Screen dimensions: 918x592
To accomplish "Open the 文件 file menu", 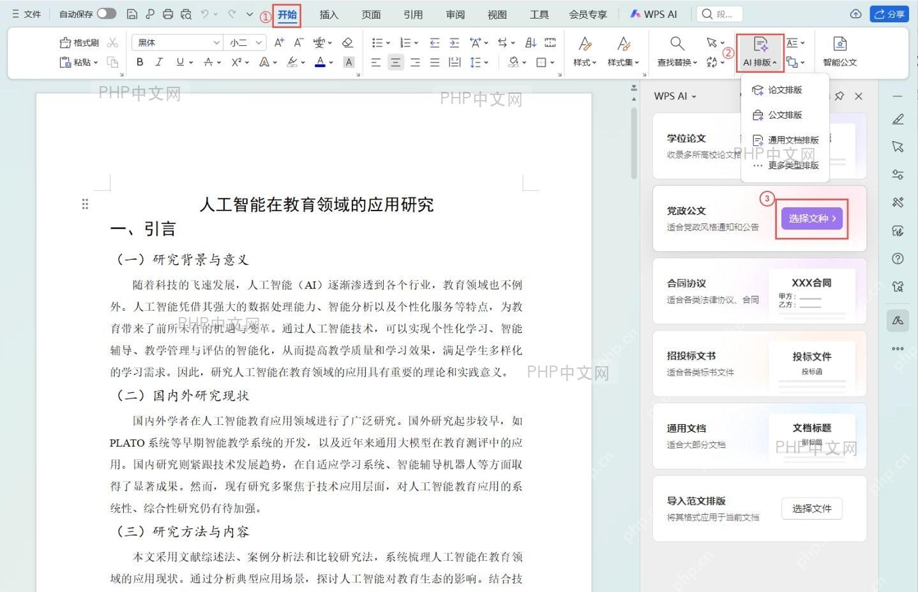I will click(x=26, y=13).
